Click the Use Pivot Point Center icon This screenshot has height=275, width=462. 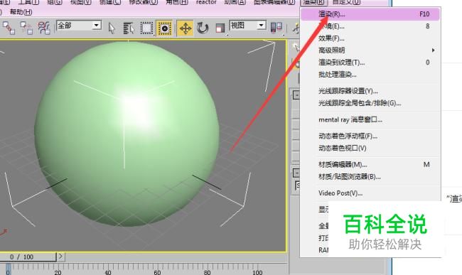[x=276, y=28]
